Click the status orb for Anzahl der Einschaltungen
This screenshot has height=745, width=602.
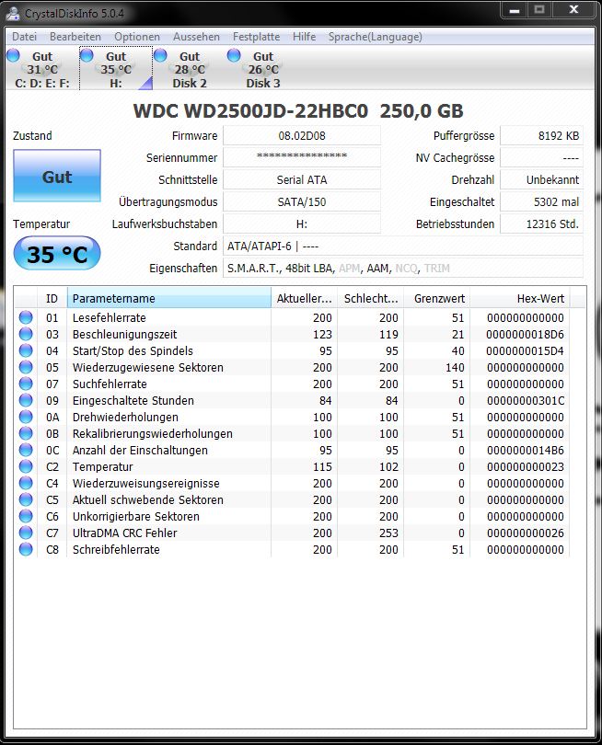click(26, 450)
